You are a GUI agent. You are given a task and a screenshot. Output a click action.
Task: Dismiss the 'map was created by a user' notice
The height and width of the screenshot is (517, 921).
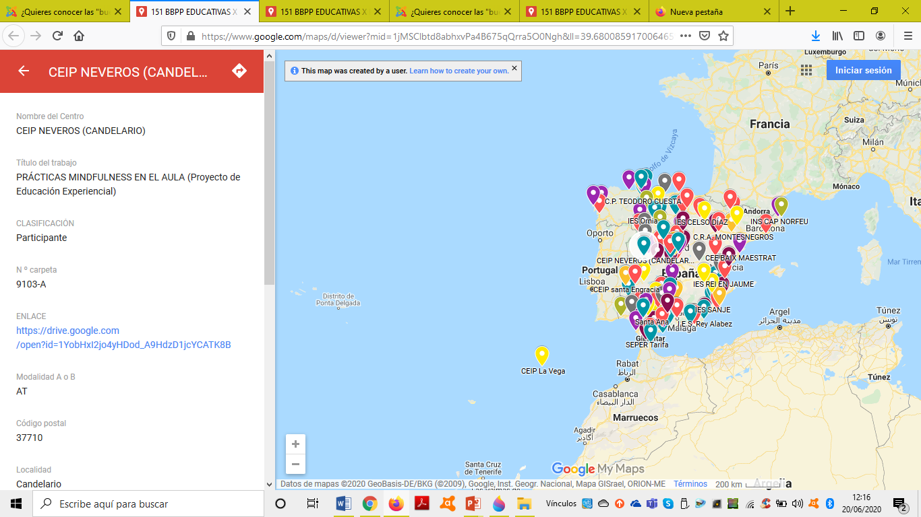coord(514,68)
